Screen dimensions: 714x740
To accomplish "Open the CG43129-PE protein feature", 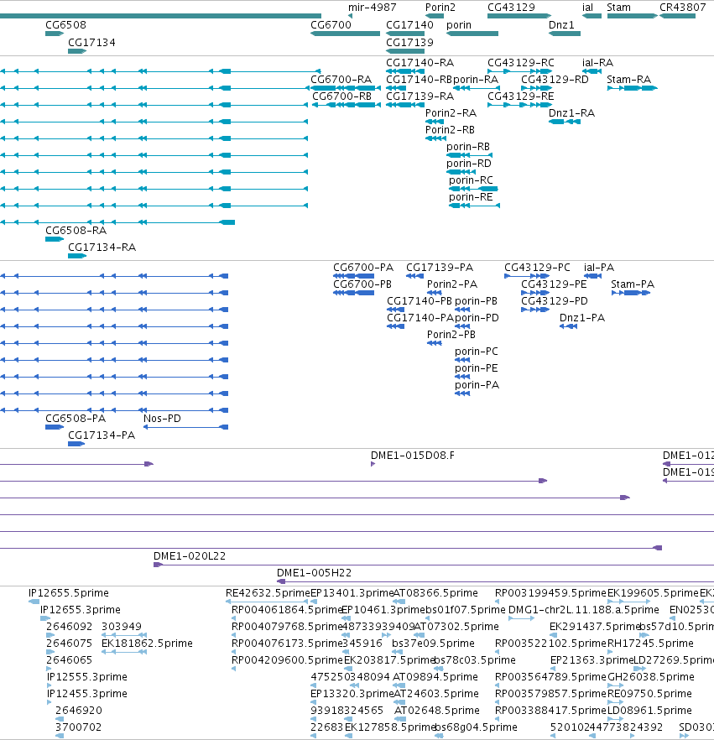I will (x=554, y=284).
